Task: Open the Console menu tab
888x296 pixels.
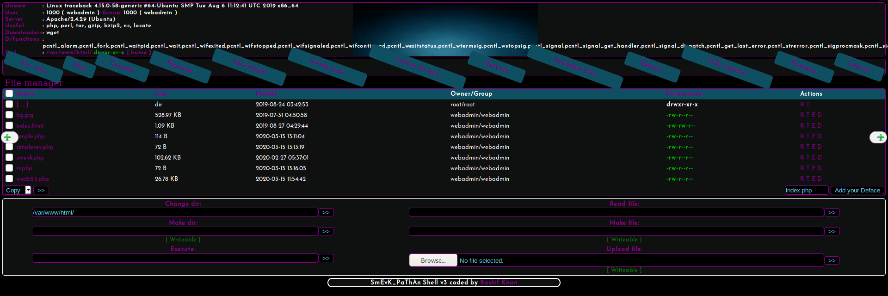Action: pyautogui.click(x=123, y=67)
